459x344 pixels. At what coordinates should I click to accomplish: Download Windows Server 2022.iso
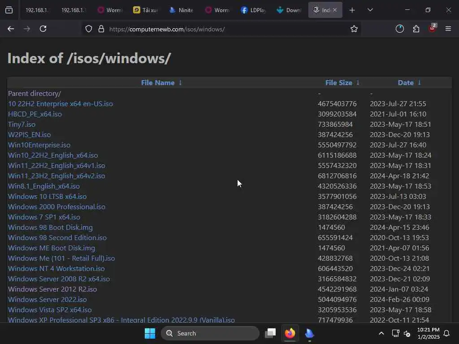tap(48, 300)
